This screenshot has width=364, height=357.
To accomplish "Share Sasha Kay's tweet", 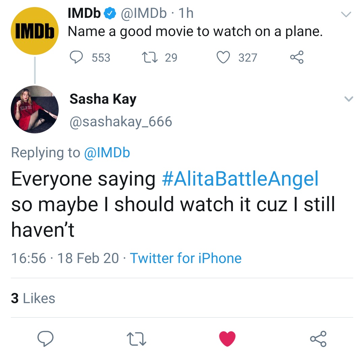I will pos(318,338).
